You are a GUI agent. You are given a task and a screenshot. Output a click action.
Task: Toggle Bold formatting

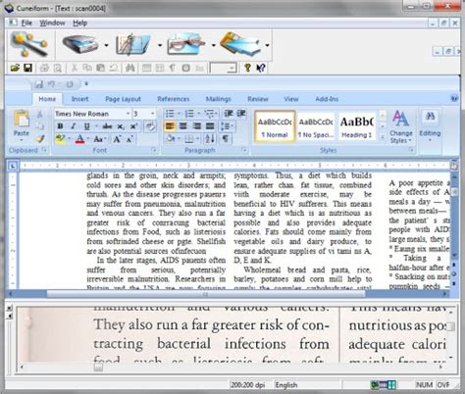[x=60, y=126]
